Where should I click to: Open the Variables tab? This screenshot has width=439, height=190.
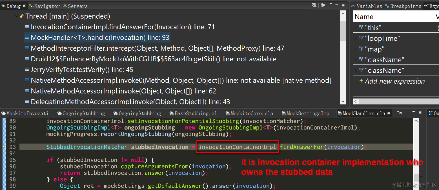pyautogui.click(x=367, y=6)
